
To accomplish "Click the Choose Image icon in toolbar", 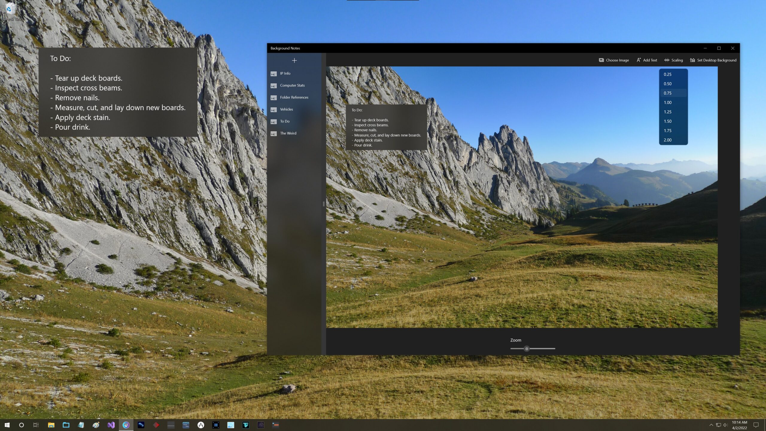I will (x=601, y=60).
